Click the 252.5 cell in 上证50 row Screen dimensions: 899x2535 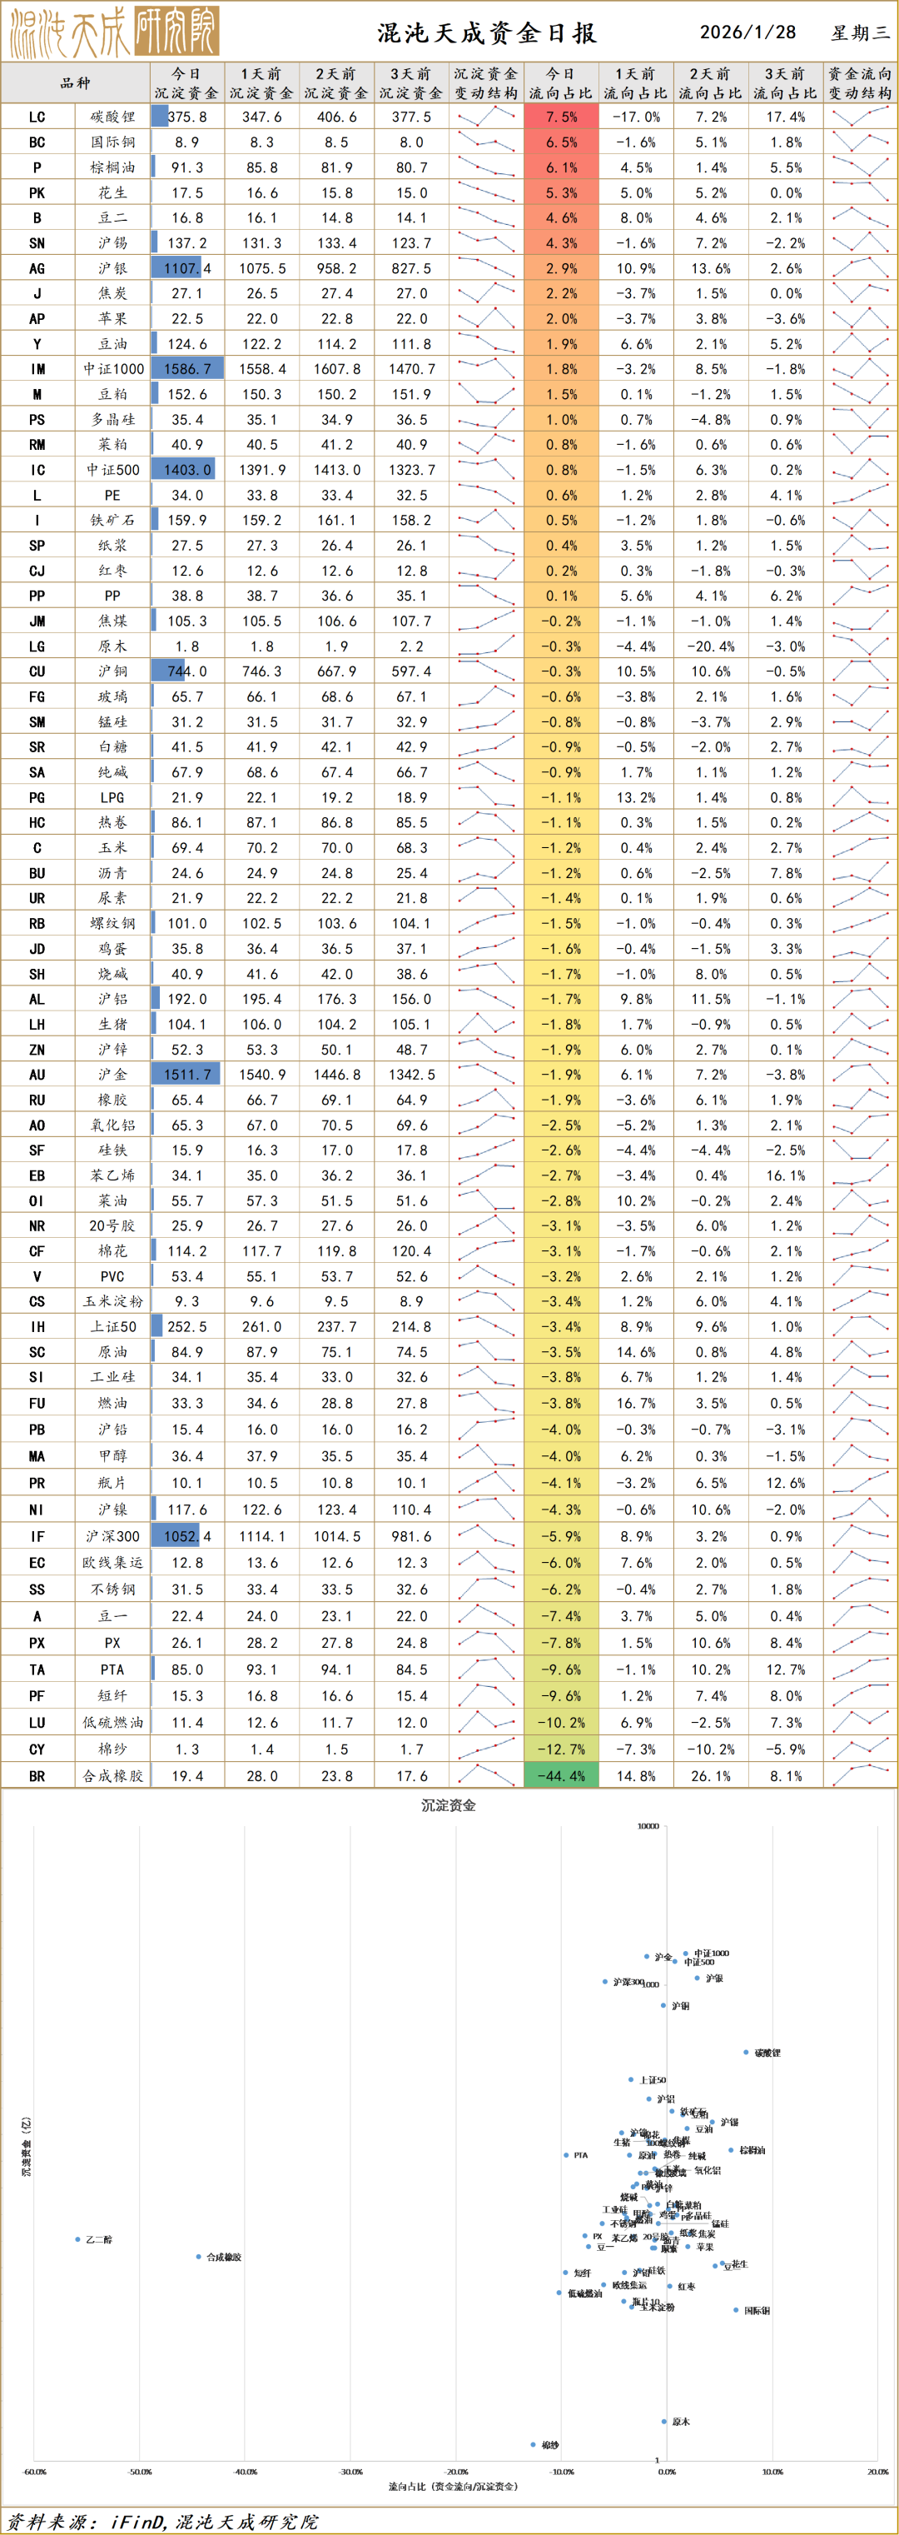187,1326
